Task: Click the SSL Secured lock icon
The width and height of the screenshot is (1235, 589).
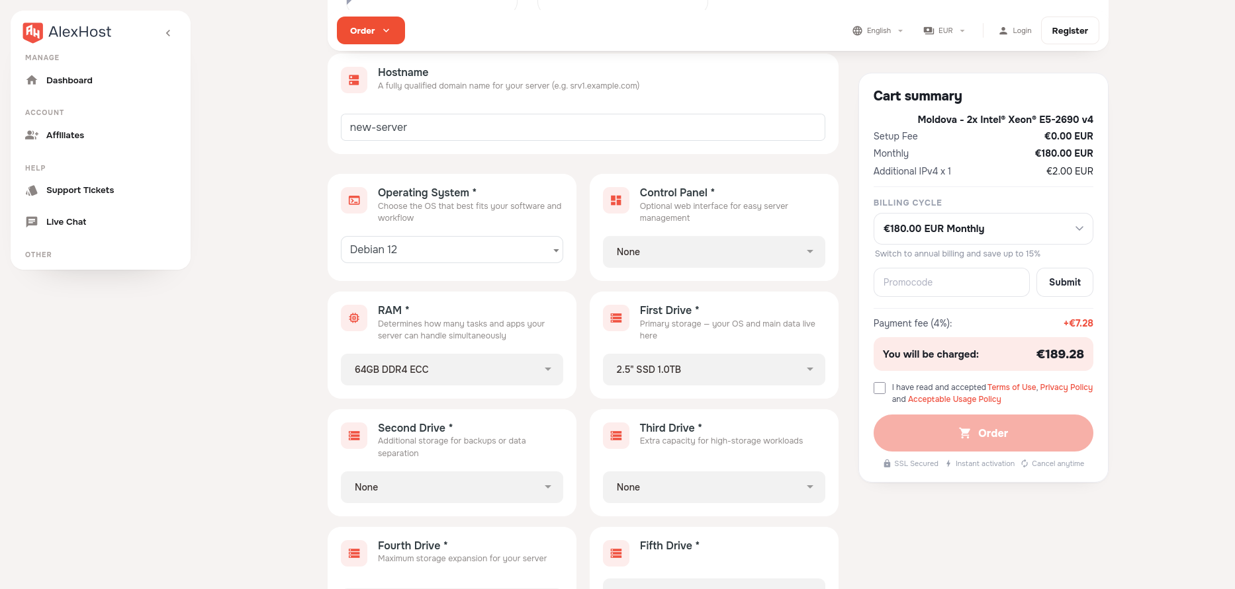Action: click(x=887, y=463)
